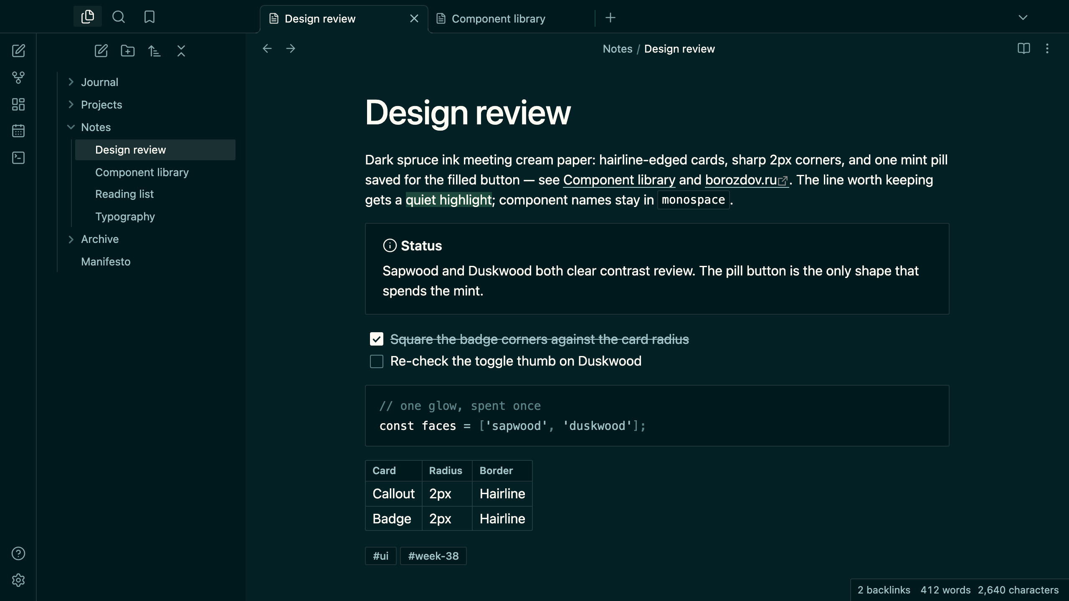The height and width of the screenshot is (601, 1069).
Task: Check the Re-check the toggle thumb task
Action: 377,361
